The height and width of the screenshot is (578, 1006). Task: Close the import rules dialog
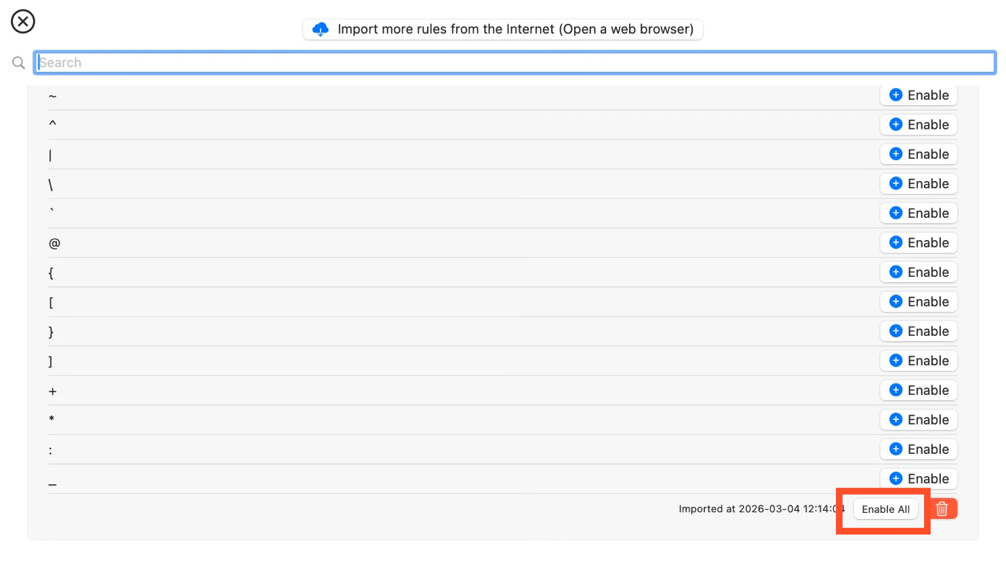[x=23, y=21]
